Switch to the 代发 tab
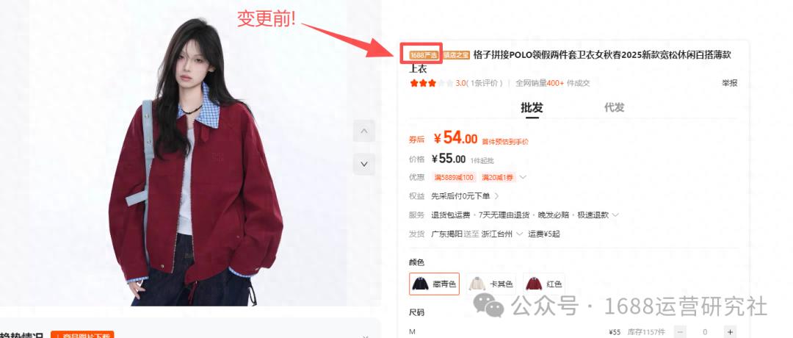 (614, 107)
